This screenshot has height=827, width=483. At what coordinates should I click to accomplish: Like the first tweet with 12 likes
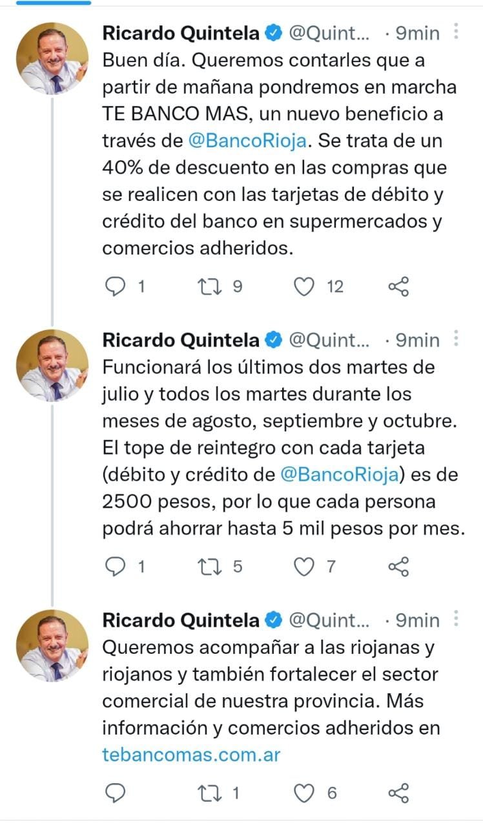[x=304, y=286]
